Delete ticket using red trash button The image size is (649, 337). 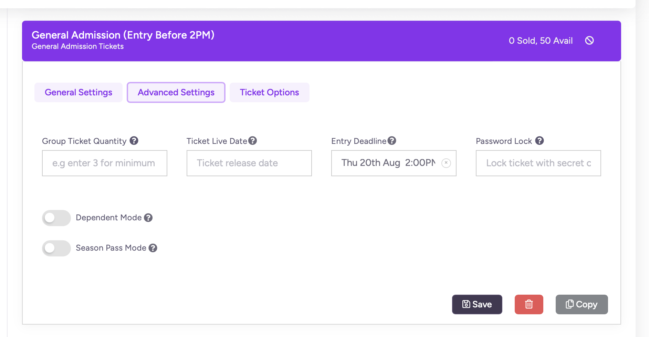[x=528, y=304]
